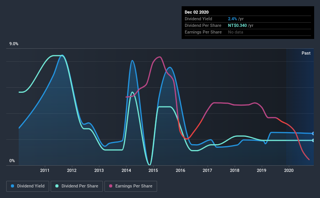The height and width of the screenshot is (198, 320).
Task: Click the pink Earnings Per Share legend dot
Action: 111,186
